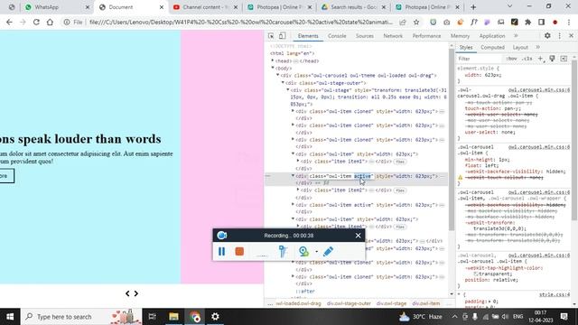This screenshot has width=578, height=325.
Task: Select the recorder pencil annotation tool
Action: [328, 251]
